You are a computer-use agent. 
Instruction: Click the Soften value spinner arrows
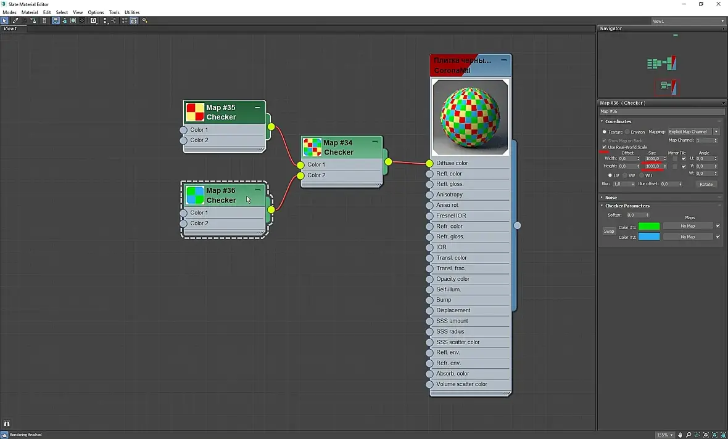(x=647, y=215)
